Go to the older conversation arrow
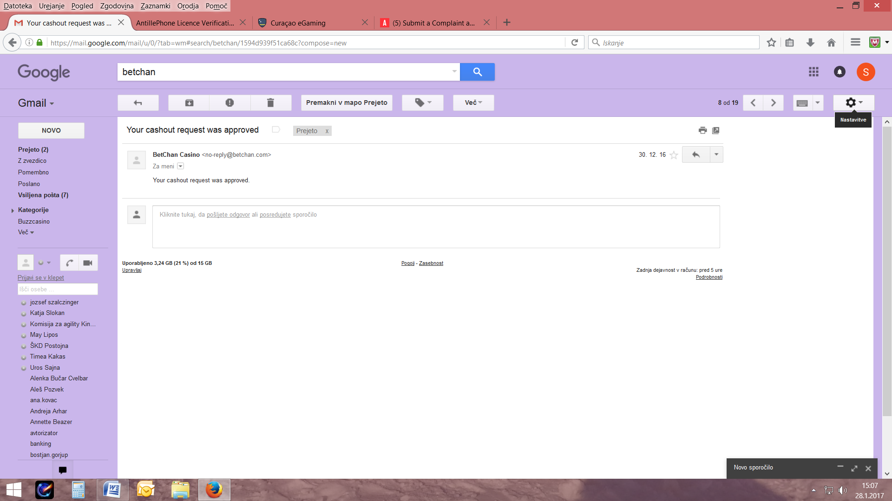Viewport: 892px width, 501px height. point(774,103)
